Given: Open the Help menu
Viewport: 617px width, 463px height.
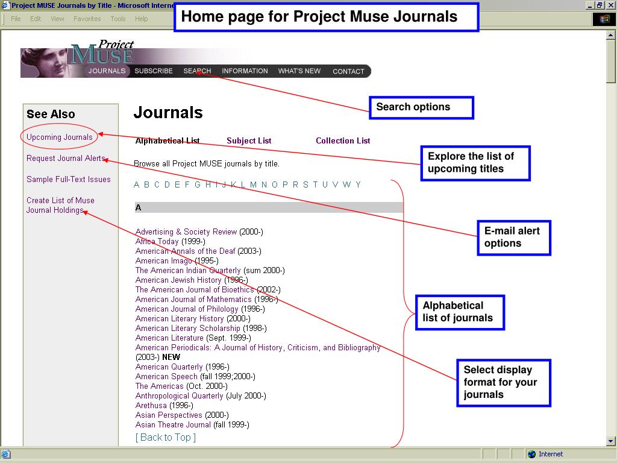Looking at the screenshot, I should click(x=141, y=19).
